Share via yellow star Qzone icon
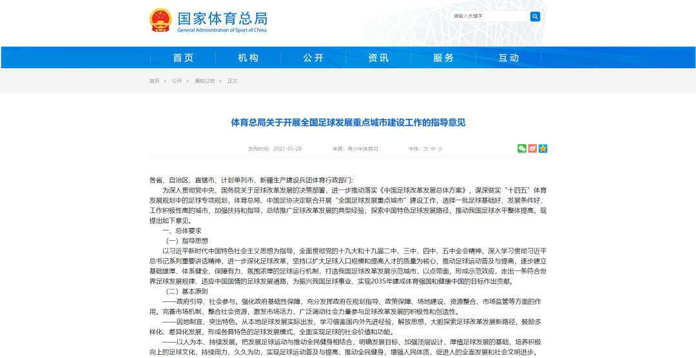Image resolution: width=696 pixels, height=358 pixels. point(543,149)
